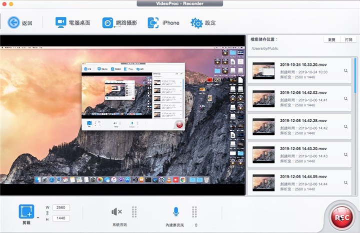Select file name 2019-12-06 14.42.02.mov
360x233 pixels.
click(303, 93)
